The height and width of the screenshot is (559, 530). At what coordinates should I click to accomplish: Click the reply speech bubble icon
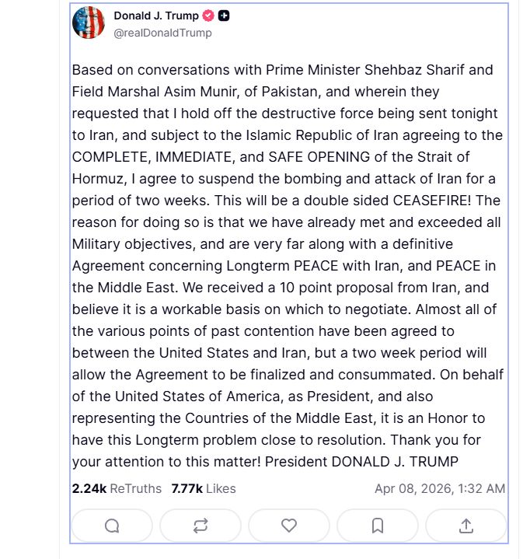(112, 526)
